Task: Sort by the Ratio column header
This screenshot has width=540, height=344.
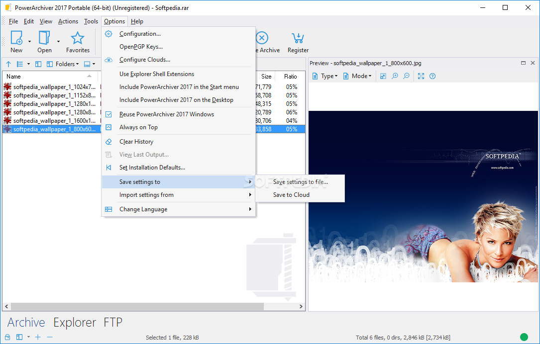Action: [290, 77]
